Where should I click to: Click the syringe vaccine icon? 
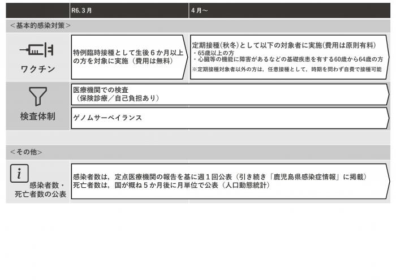tap(37, 51)
